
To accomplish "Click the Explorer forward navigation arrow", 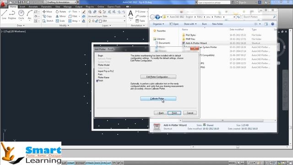I will [x=157, y=17].
